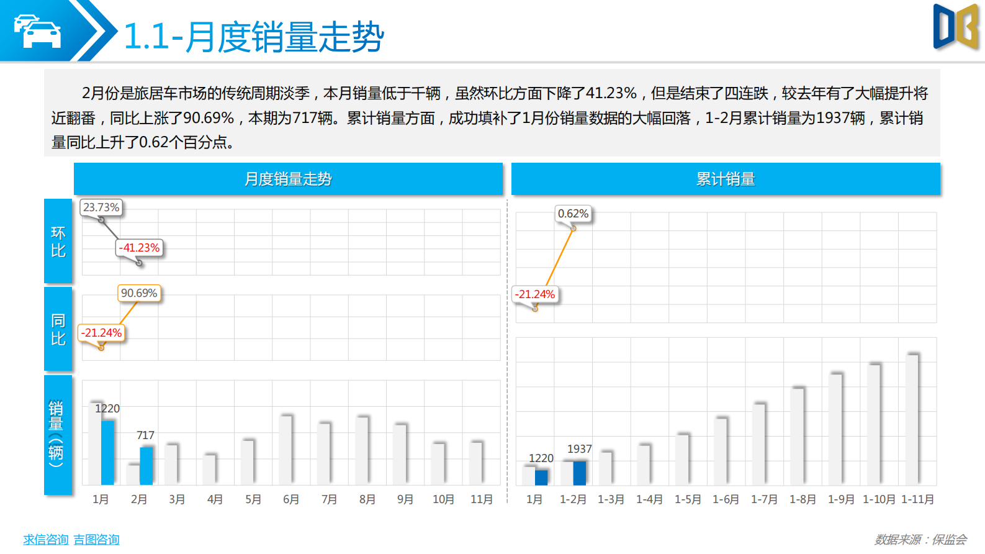Click the 1-9月 axis label
The image size is (985, 554).
tap(841, 499)
